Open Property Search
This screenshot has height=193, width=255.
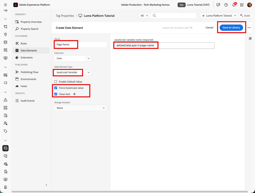[30, 29]
